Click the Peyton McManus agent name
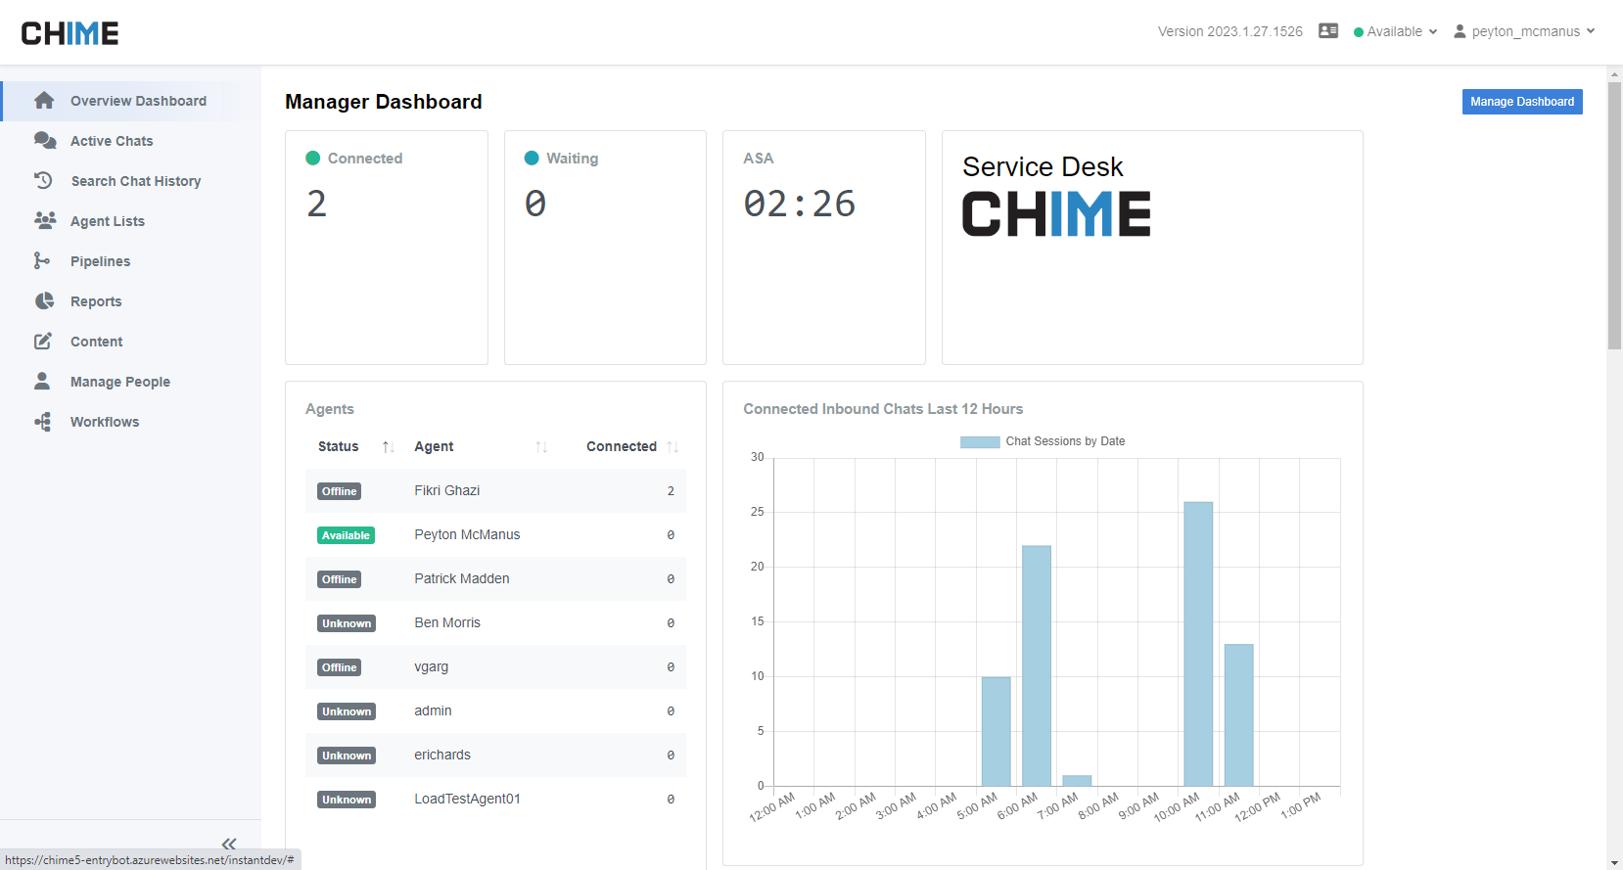Screen dimensions: 1623x870 pos(467,534)
